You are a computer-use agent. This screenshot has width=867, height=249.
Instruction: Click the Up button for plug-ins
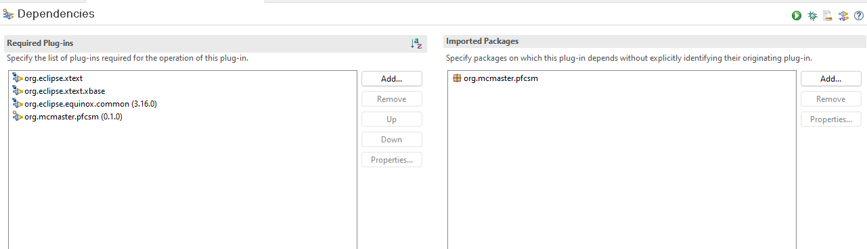point(392,119)
